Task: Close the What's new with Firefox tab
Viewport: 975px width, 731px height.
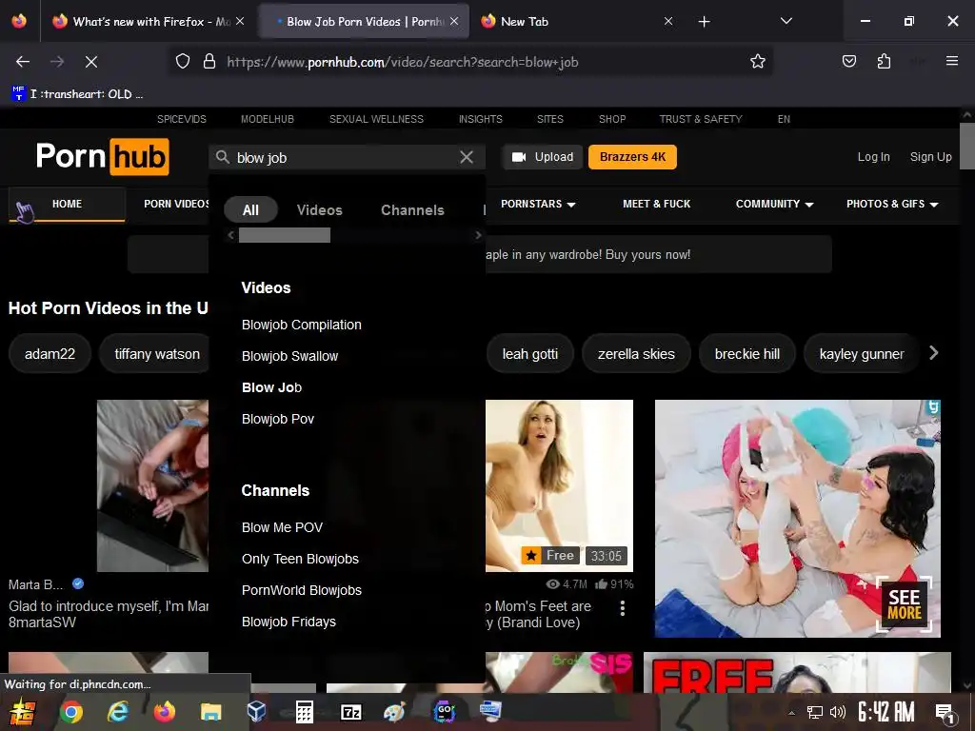Action: point(240,21)
